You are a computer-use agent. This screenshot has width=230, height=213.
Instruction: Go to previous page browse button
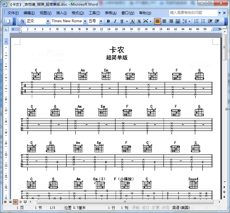(224, 187)
